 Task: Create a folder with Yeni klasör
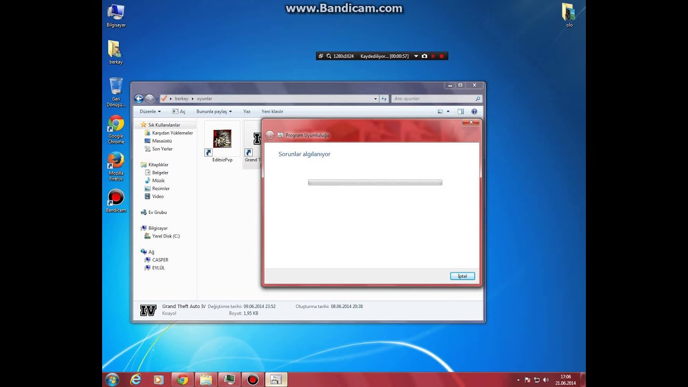tap(272, 111)
